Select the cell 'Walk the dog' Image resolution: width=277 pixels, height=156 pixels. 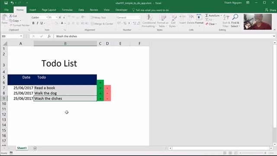click(65, 93)
